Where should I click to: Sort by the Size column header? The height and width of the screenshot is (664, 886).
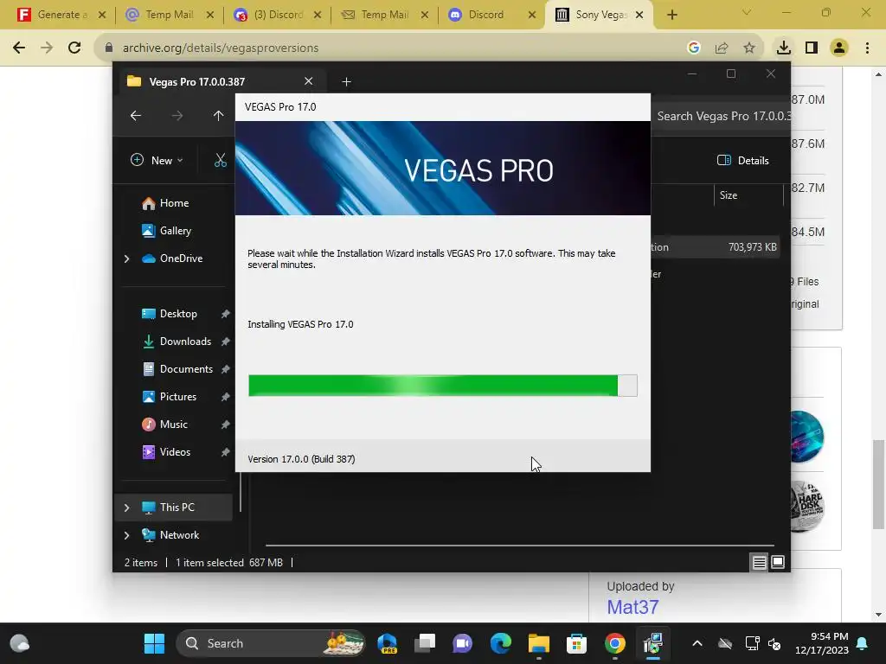[748, 195]
